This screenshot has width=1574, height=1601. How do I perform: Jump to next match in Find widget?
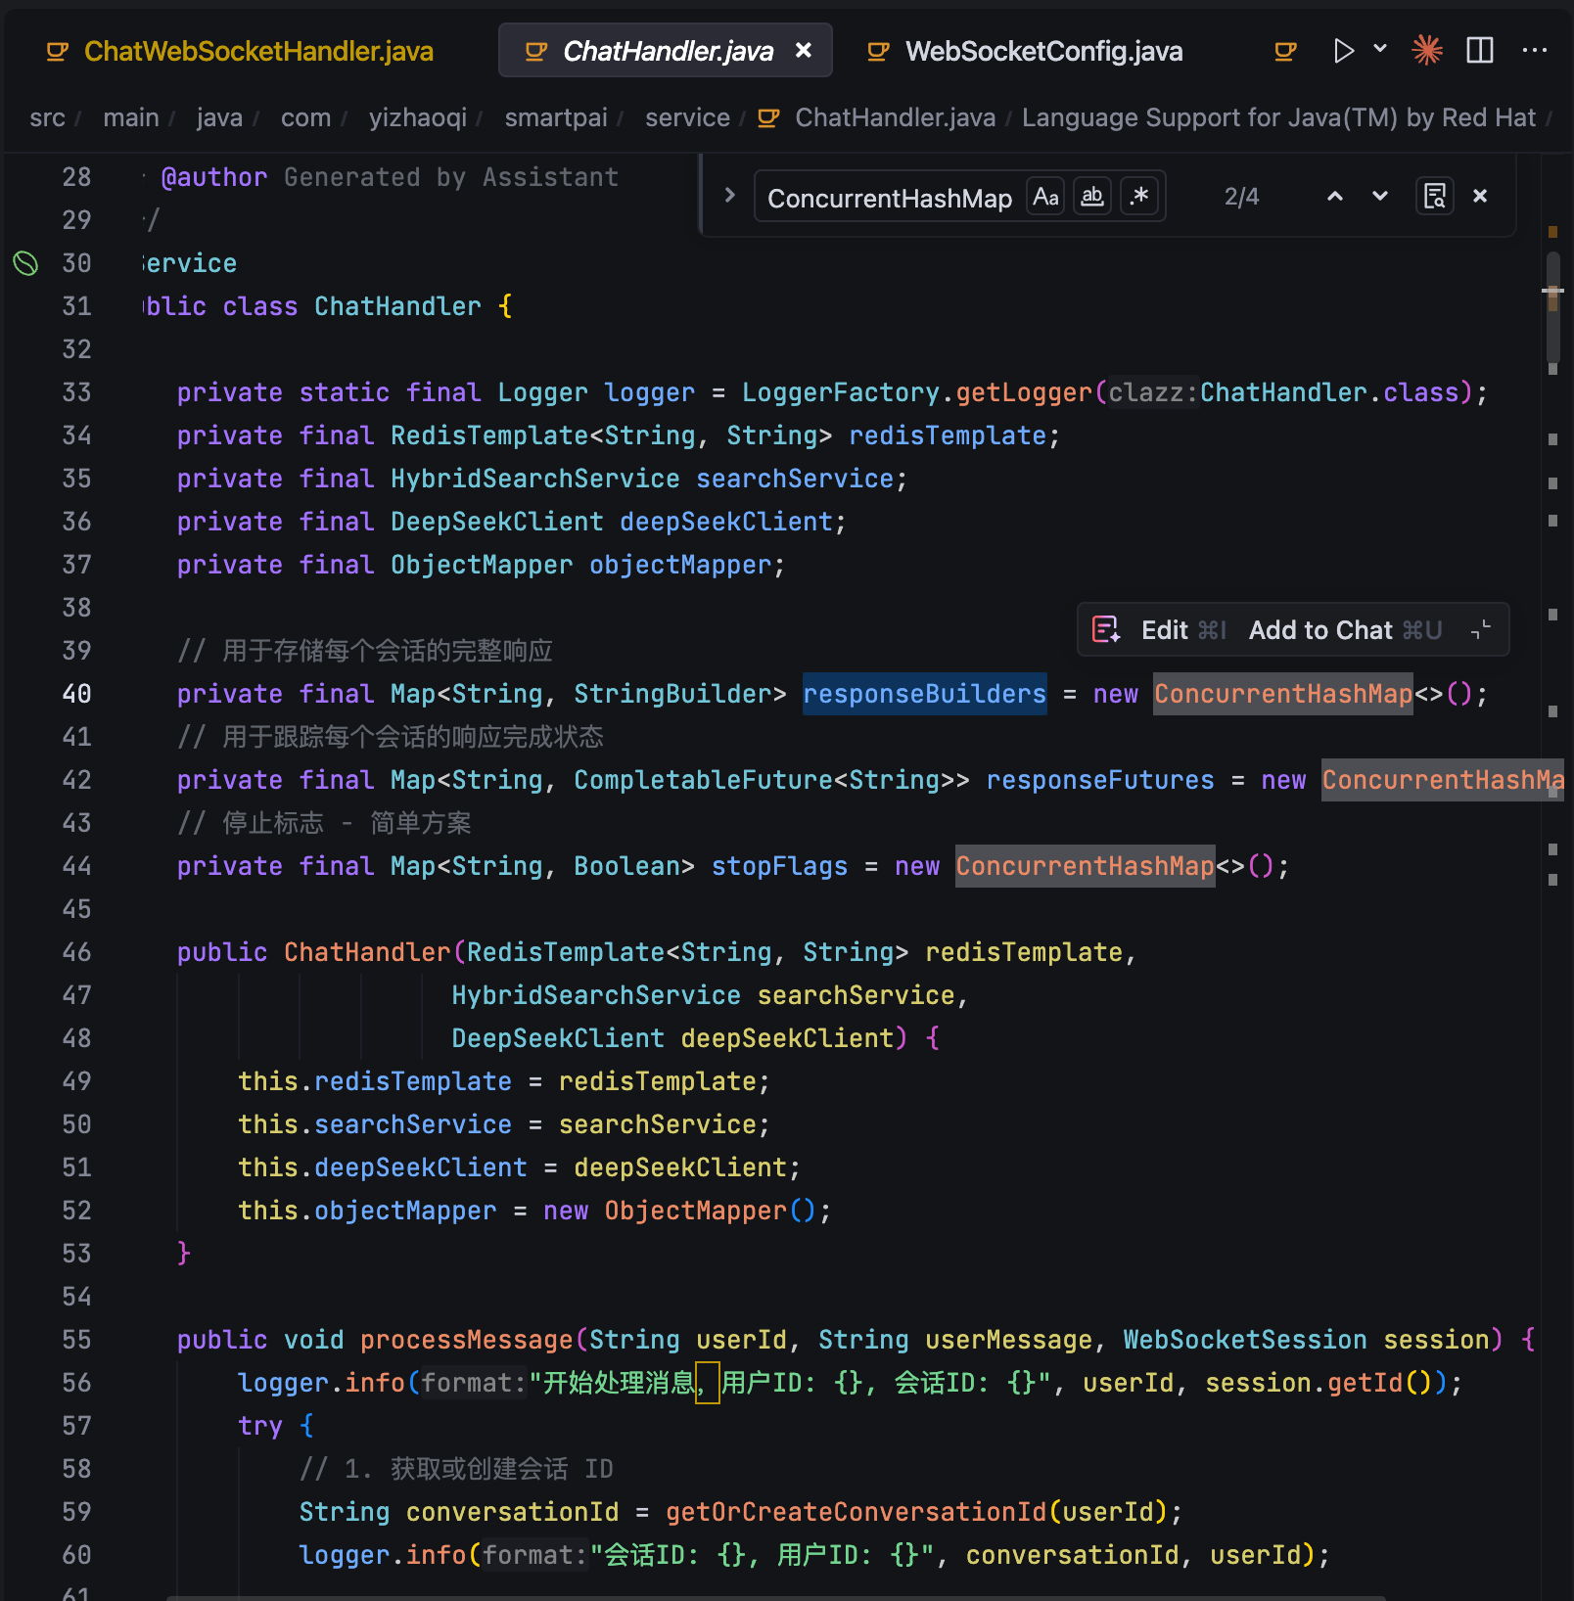(x=1380, y=197)
